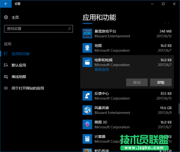The height and width of the screenshot is (152, 180).
Task: Click the 反馈中心 Feedback Hub icon
Action: tap(87, 96)
